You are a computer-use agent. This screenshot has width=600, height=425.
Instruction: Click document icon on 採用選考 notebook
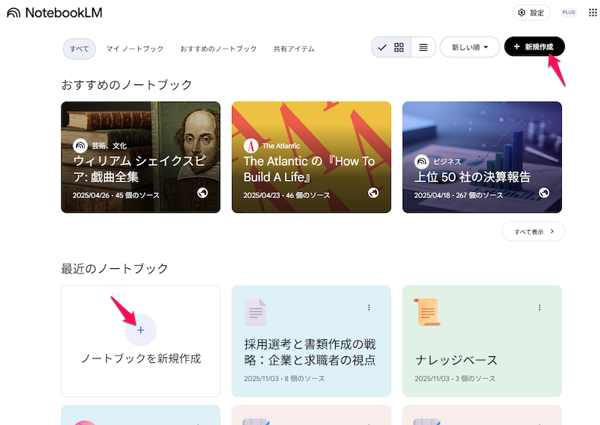pyautogui.click(x=256, y=312)
